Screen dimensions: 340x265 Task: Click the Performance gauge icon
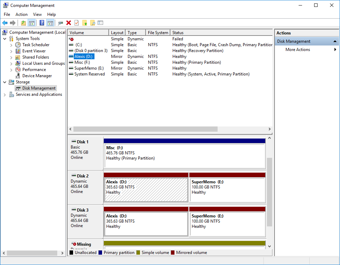(x=18, y=70)
